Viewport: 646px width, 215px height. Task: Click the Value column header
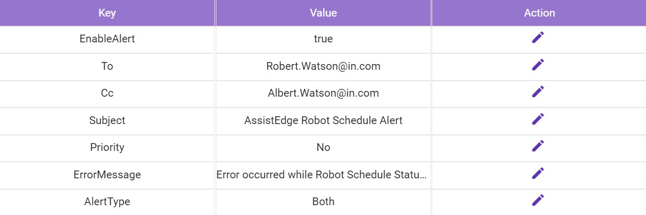[324, 13]
